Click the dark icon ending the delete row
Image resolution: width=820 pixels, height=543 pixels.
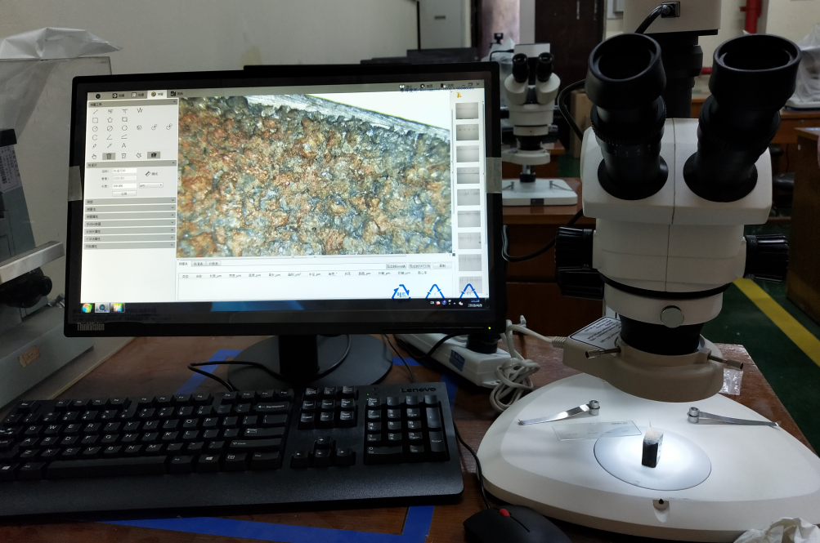pyautogui.click(x=154, y=155)
